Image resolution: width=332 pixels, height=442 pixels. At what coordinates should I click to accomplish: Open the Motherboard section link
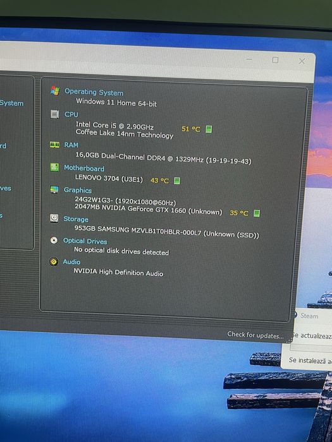coord(84,168)
